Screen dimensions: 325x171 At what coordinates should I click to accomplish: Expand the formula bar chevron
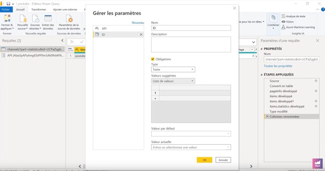pyautogui.click(x=253, y=42)
